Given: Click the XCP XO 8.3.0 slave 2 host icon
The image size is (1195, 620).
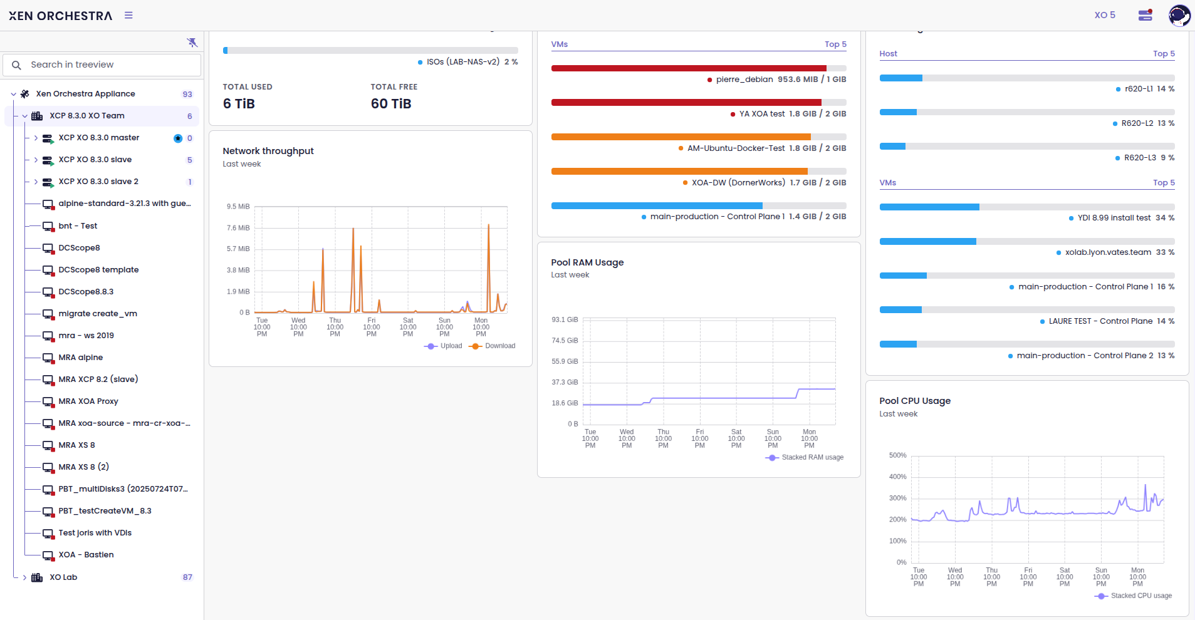Looking at the screenshot, I should tap(48, 182).
